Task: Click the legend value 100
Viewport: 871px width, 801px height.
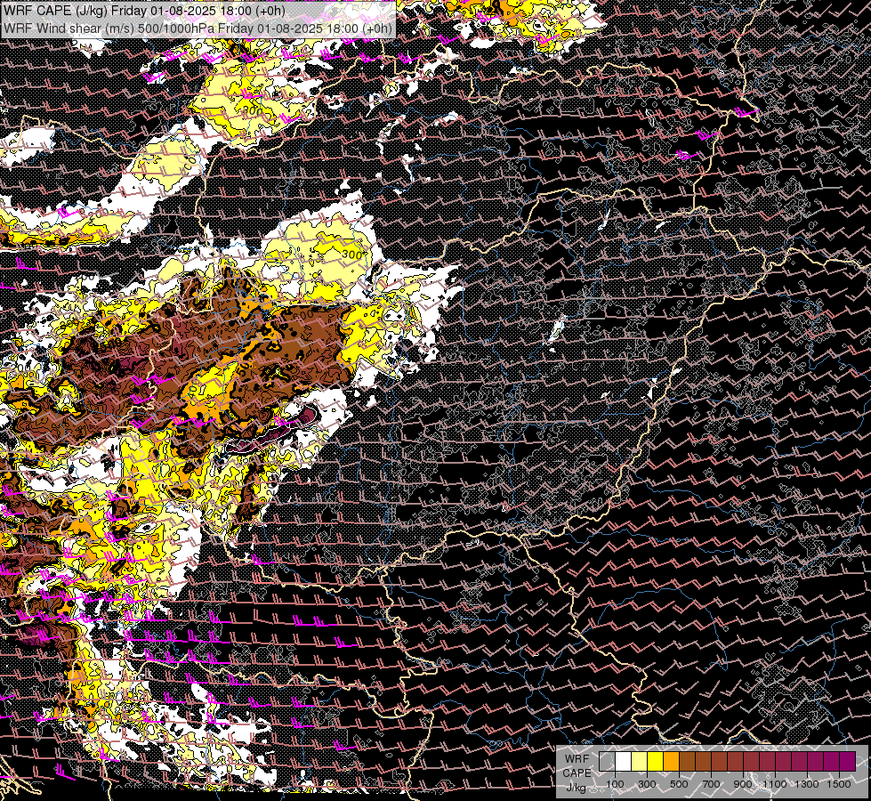Action: tap(615, 784)
